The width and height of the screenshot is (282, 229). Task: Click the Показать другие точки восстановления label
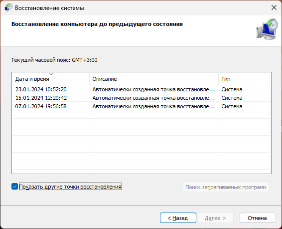coord(70,187)
